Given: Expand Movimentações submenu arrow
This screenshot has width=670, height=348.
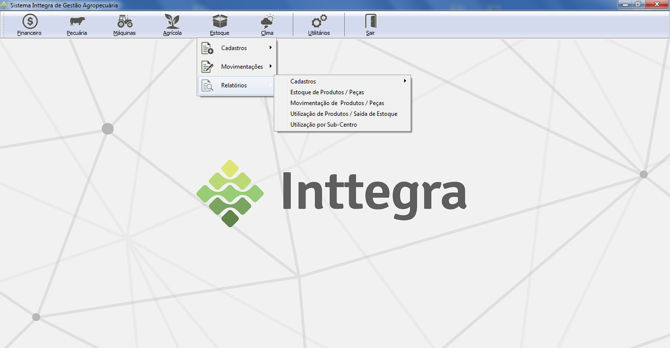Looking at the screenshot, I should pyautogui.click(x=271, y=66).
